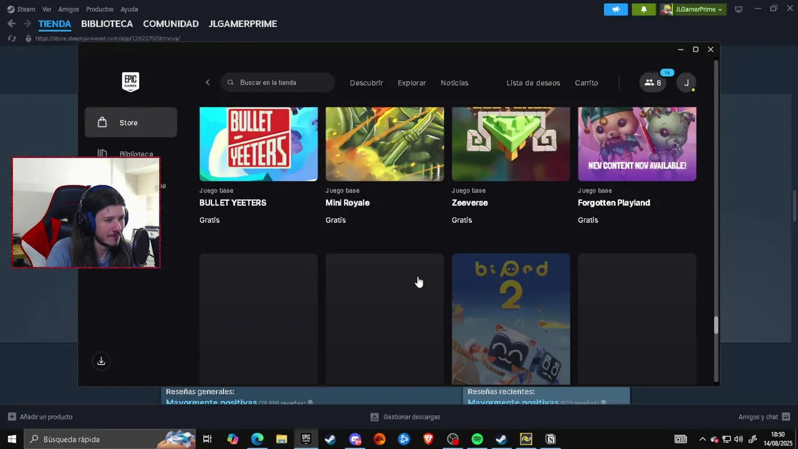Select Store in Epic sidebar

[131, 122]
